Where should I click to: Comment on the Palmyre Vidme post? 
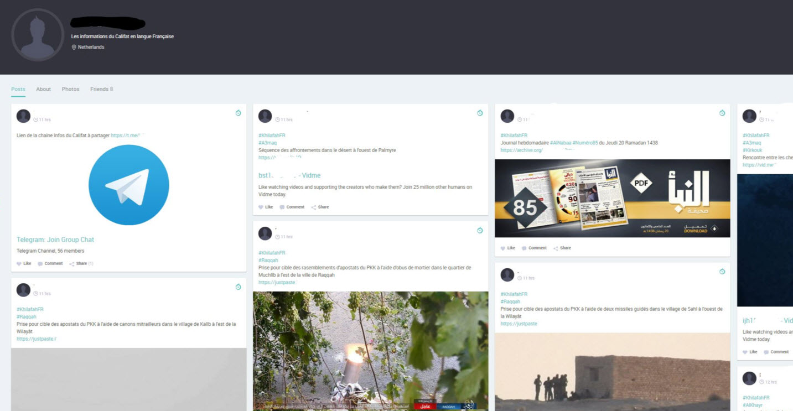(292, 207)
